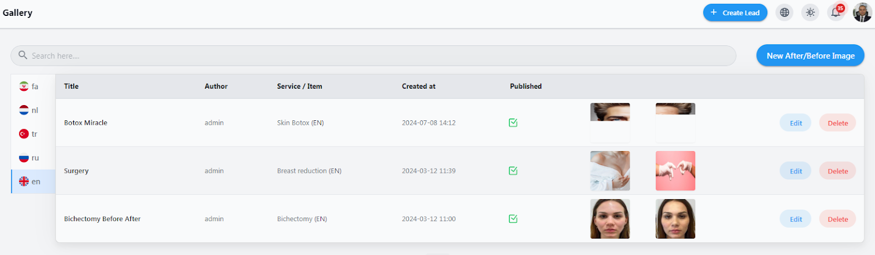Screen dimensions: 875x255
Task: Delete the Botox Miracle entry
Action: tap(838, 123)
